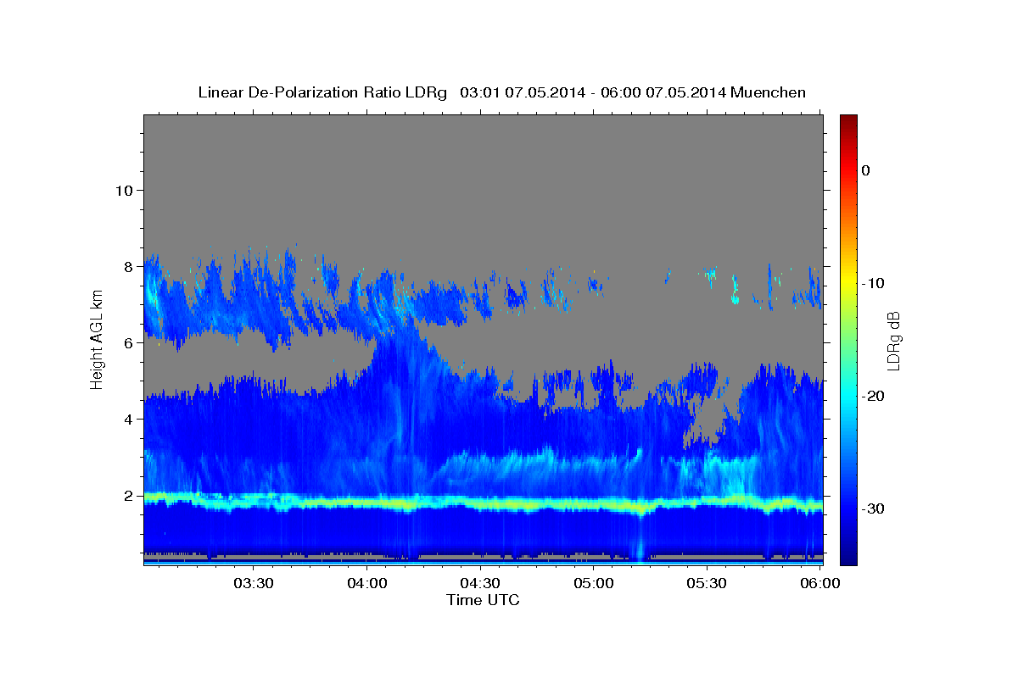Click the dark red top of colorbar
Screen dimensions: 1018x678
[x=848, y=123]
